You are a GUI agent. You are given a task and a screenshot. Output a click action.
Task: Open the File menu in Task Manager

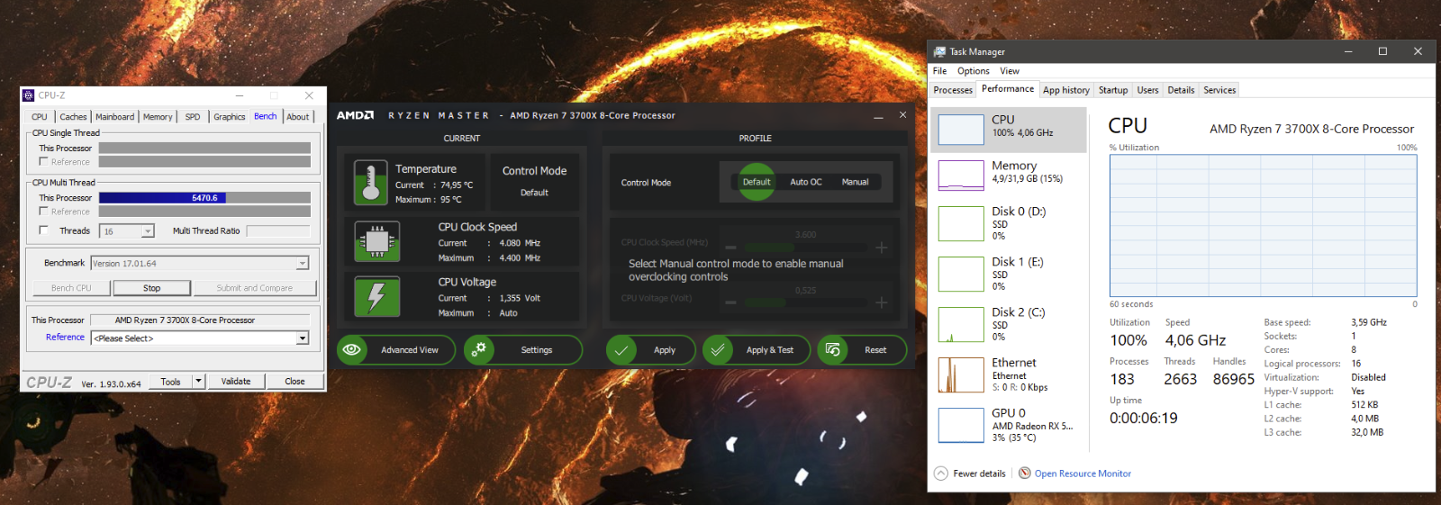coord(939,71)
